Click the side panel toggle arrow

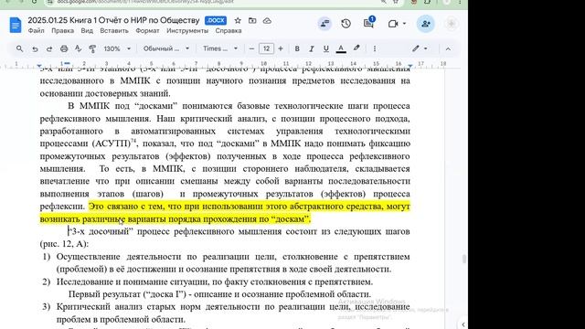tap(463, 324)
